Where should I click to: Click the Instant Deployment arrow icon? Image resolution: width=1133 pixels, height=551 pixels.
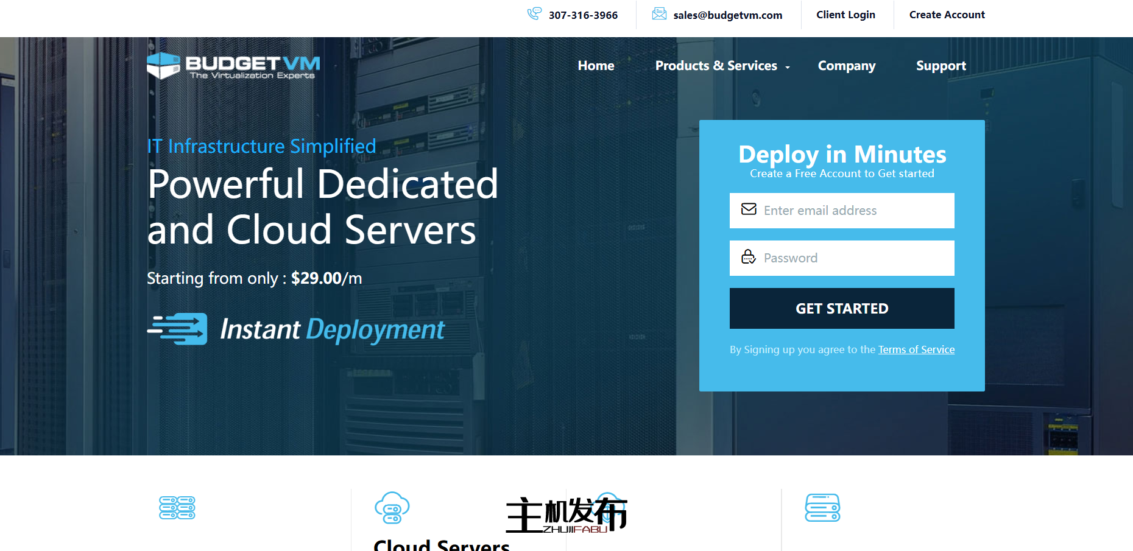(177, 329)
